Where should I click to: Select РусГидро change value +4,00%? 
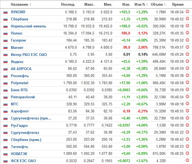[x=142, y=125]
